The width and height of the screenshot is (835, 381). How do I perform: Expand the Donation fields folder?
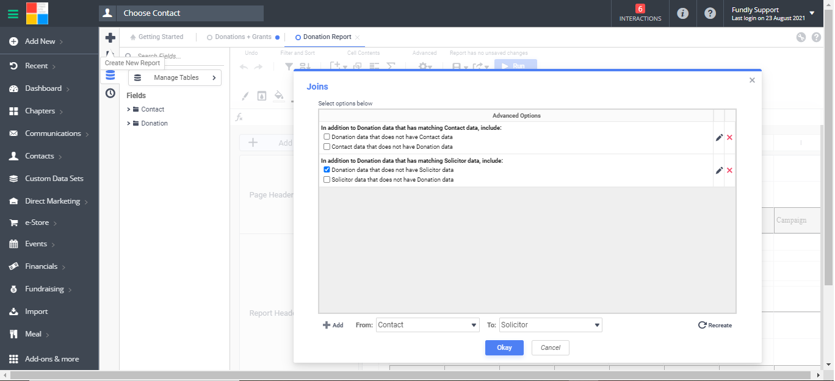click(129, 123)
